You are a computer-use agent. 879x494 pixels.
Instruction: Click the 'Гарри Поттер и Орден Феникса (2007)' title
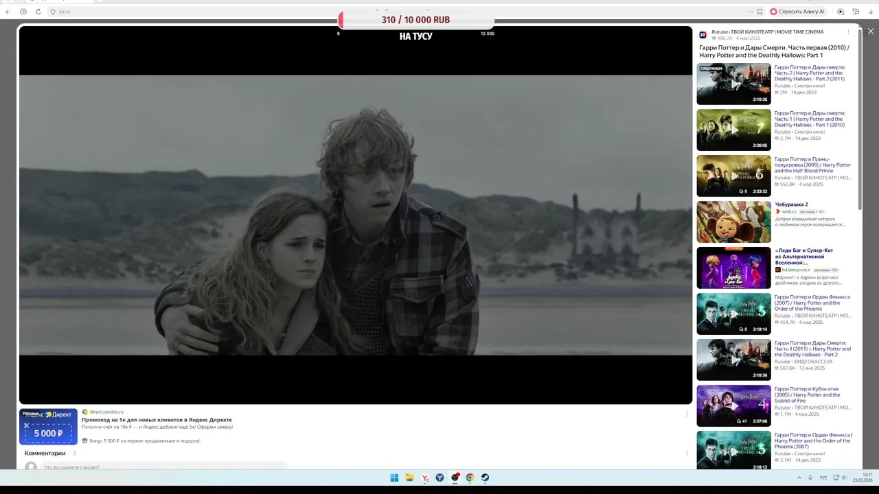click(812, 303)
